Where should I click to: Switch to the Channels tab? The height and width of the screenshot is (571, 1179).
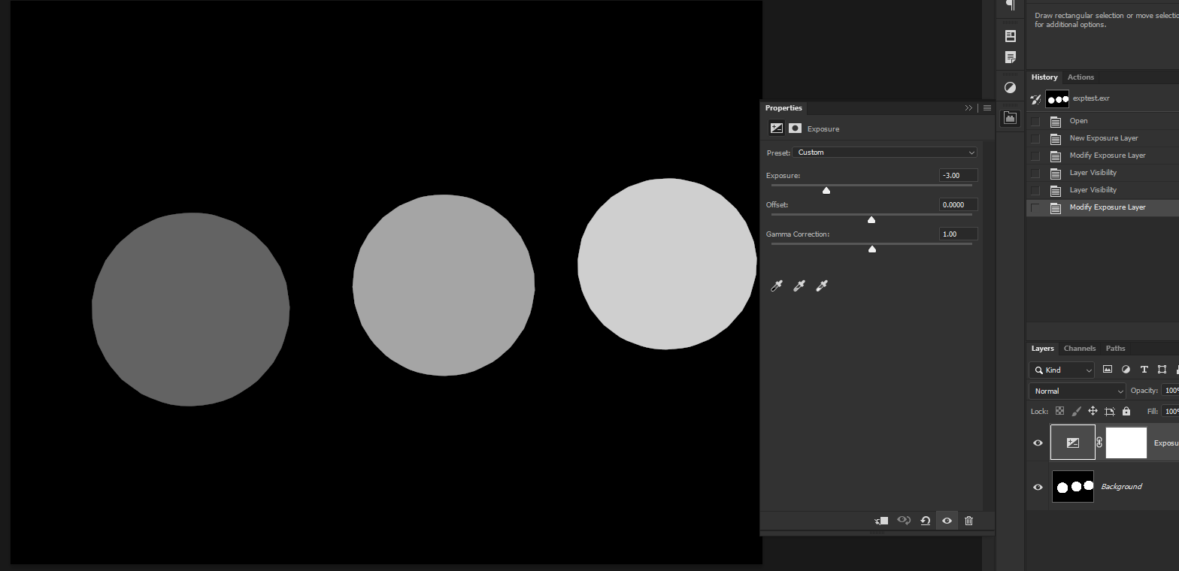pyautogui.click(x=1080, y=349)
